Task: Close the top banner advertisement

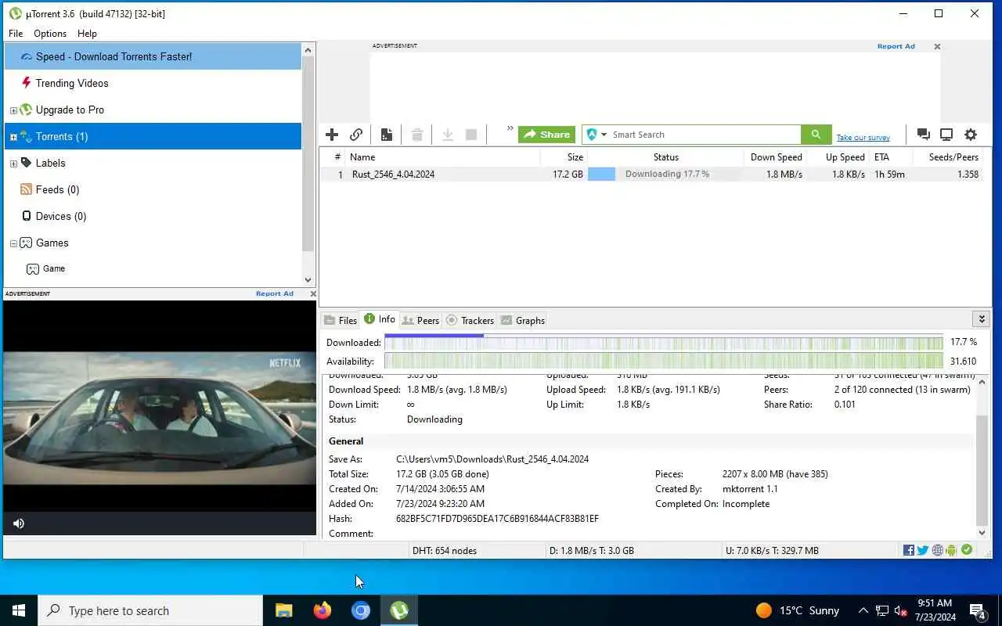Action: (x=937, y=46)
